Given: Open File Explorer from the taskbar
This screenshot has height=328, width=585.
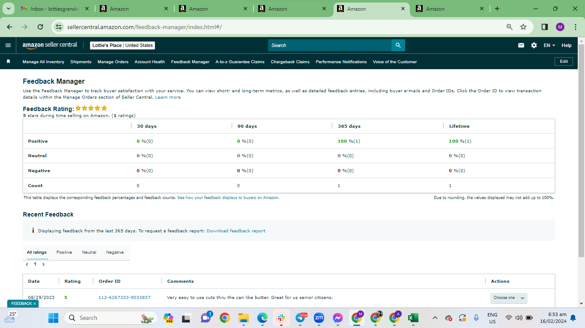Looking at the screenshot, I should coord(243,318).
